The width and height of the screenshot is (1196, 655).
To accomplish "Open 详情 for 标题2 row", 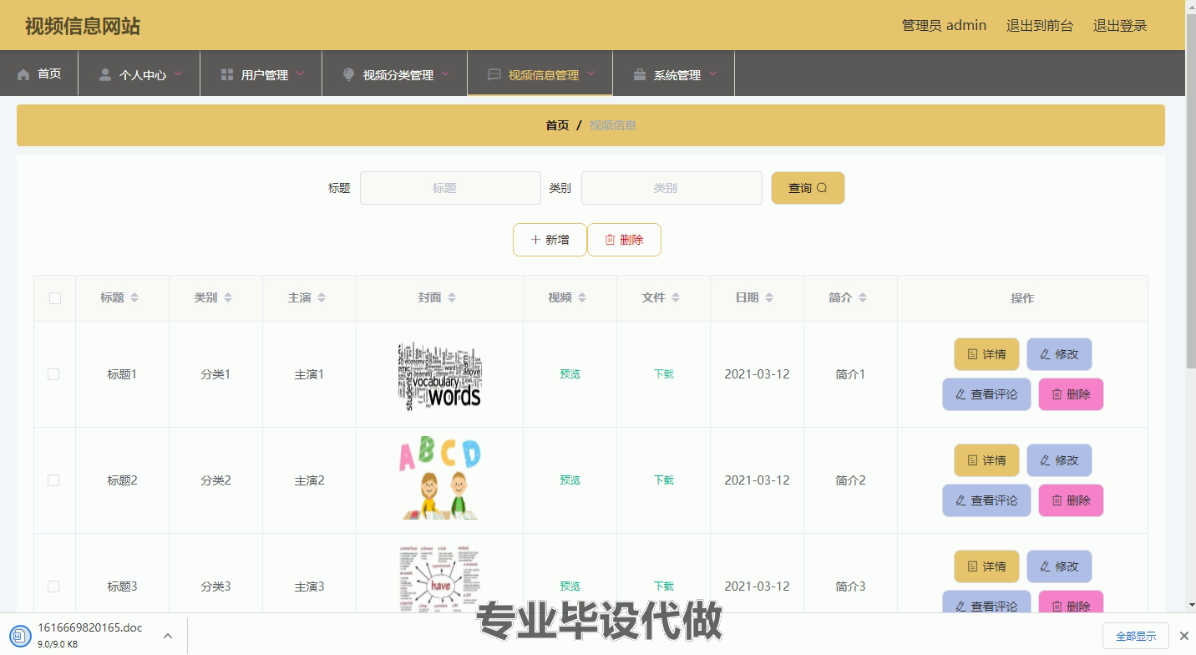I will pos(986,460).
